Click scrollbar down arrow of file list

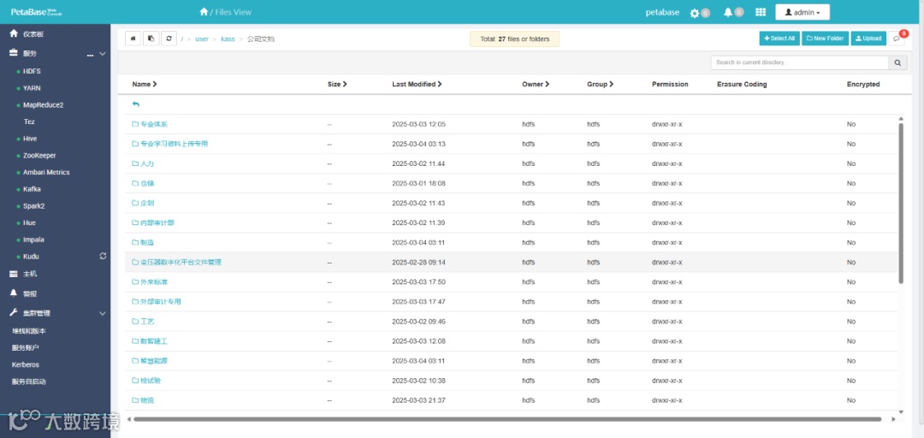point(900,411)
